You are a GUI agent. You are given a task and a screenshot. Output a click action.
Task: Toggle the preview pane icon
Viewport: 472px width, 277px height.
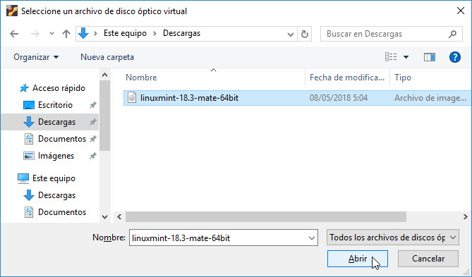[429, 57]
